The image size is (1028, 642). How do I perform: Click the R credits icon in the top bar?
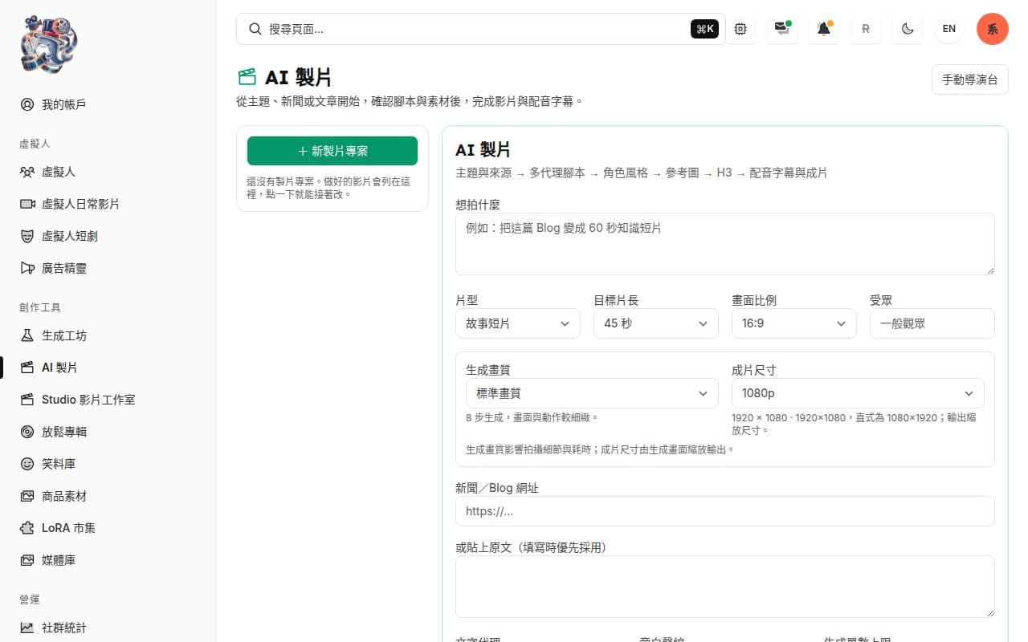(866, 29)
